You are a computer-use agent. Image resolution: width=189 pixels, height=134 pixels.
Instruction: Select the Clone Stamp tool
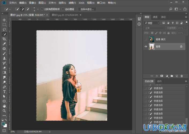tap(4, 58)
